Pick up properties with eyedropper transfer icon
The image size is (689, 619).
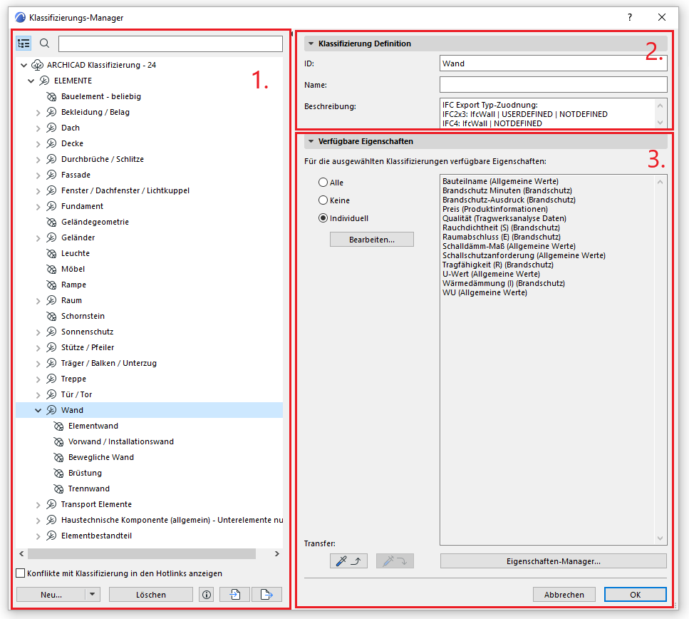348,561
